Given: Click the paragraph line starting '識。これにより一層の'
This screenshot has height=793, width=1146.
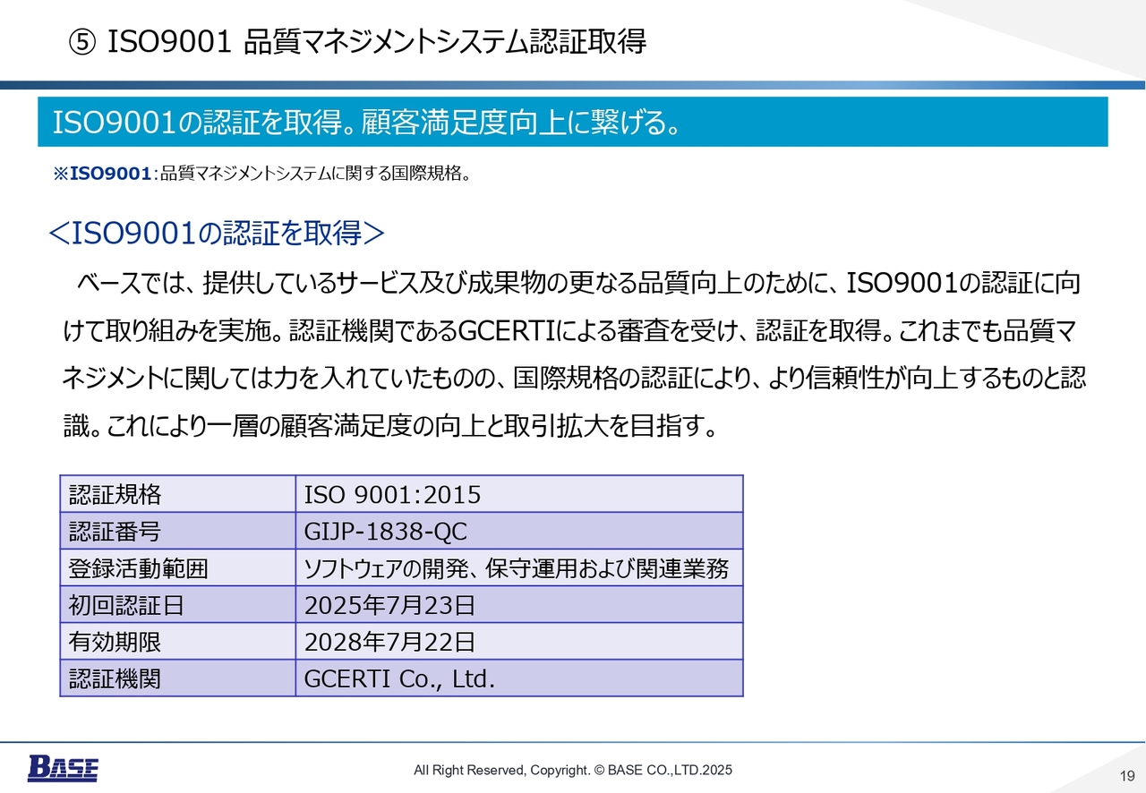Looking at the screenshot, I should (390, 426).
